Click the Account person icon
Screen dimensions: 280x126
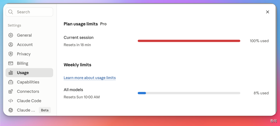coord(11,45)
